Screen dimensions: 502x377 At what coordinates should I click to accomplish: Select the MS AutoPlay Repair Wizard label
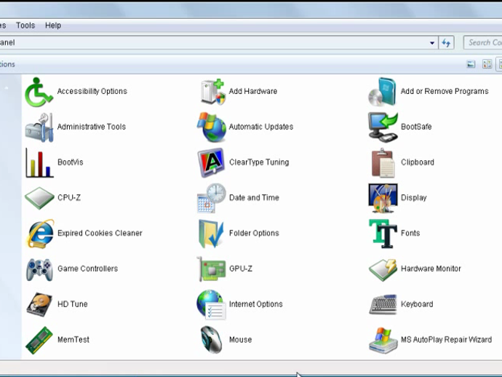pyautogui.click(x=446, y=340)
